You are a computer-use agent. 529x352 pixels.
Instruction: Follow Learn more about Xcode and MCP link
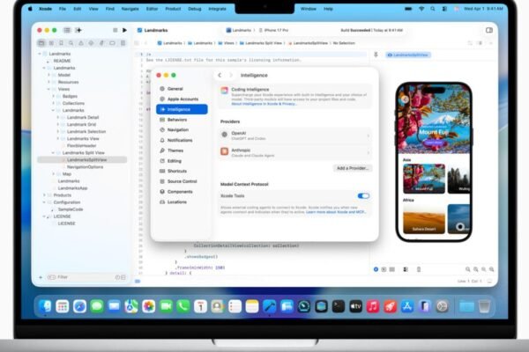click(336, 212)
